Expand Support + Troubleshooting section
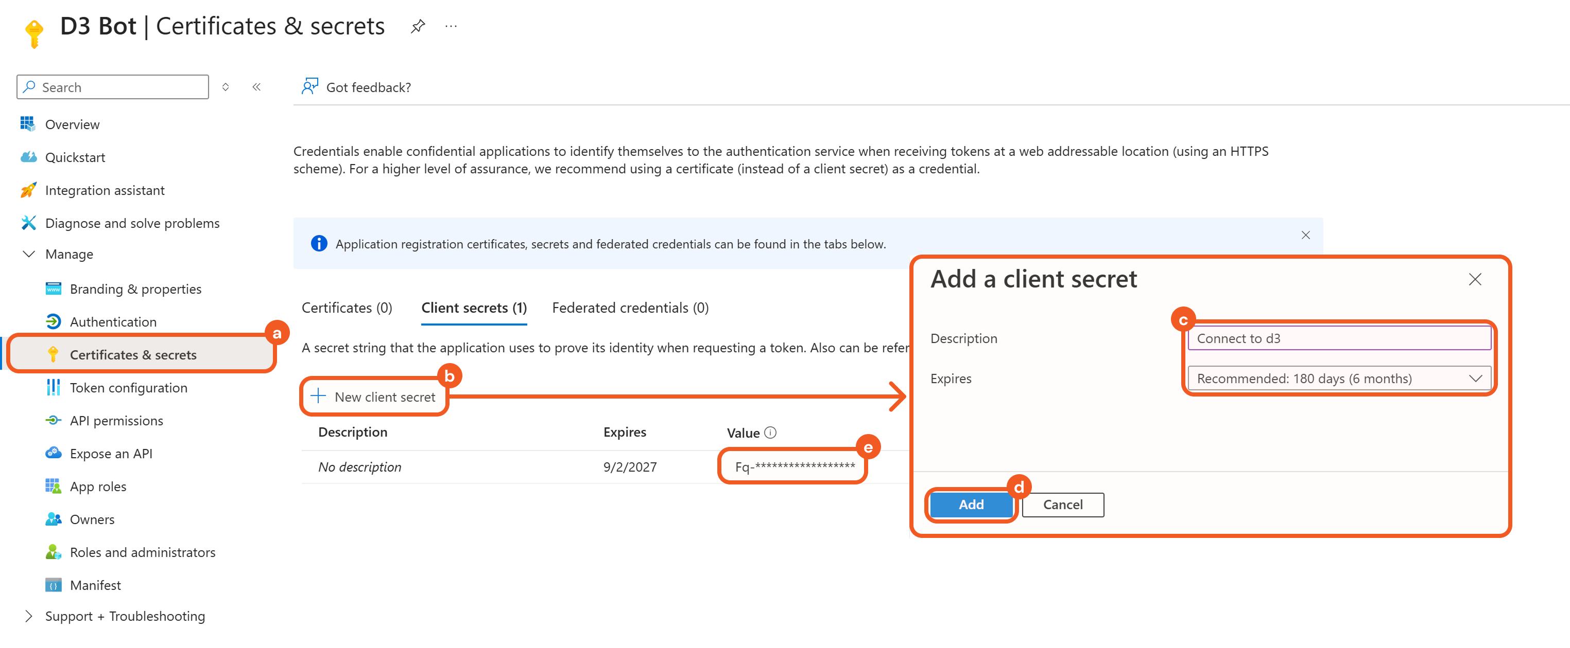The image size is (1570, 648). (29, 616)
